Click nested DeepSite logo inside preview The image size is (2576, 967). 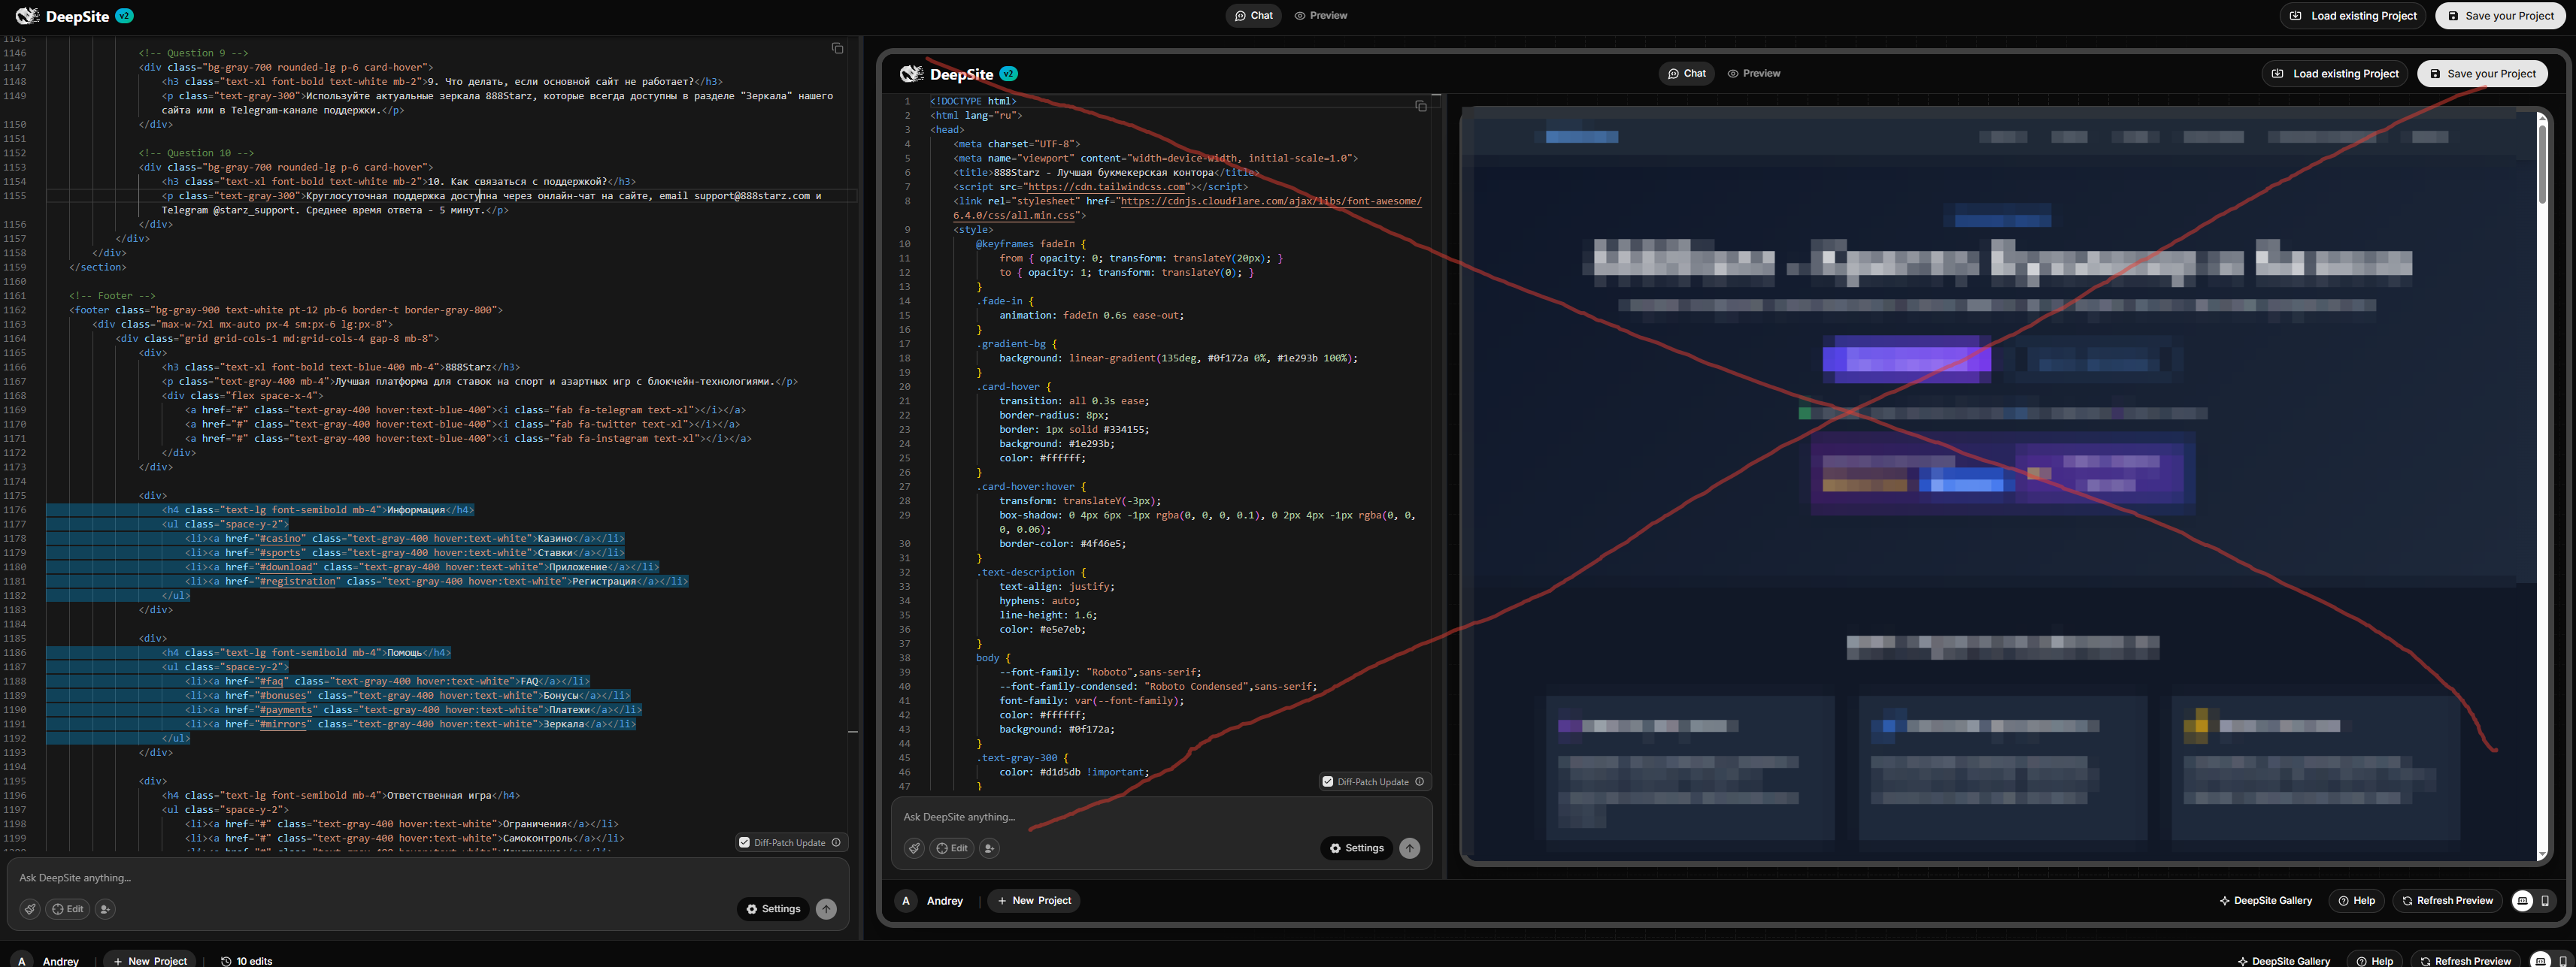(x=958, y=74)
